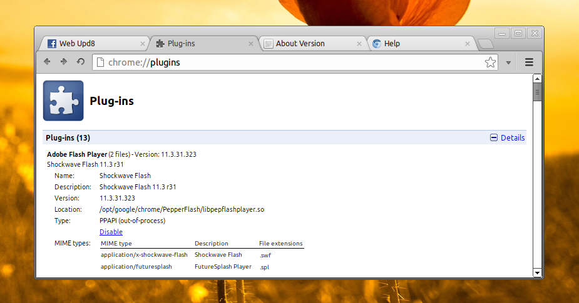Minimize the Chrome window
Screen dimensions: 579x303
click(502, 34)
